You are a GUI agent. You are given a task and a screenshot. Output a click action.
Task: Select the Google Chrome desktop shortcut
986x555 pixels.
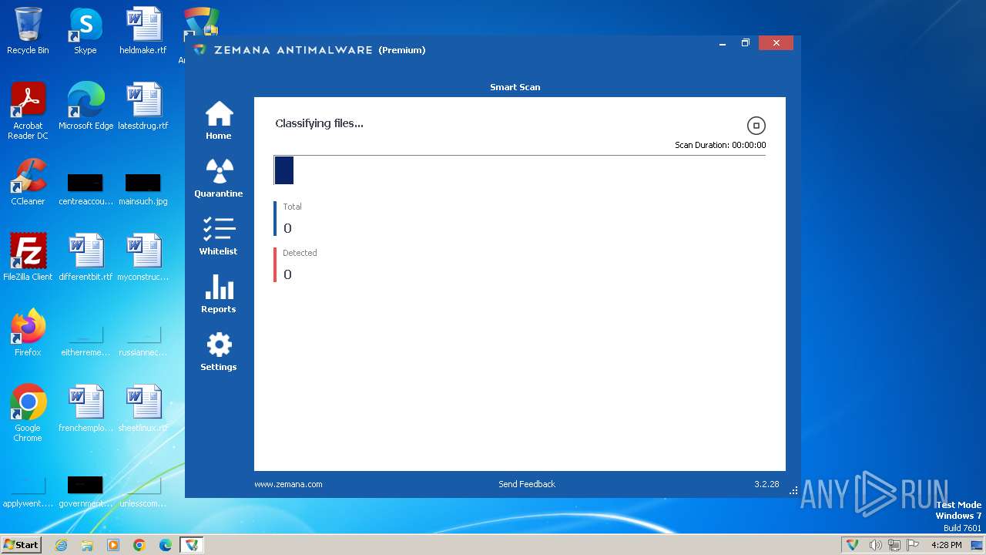point(28,413)
